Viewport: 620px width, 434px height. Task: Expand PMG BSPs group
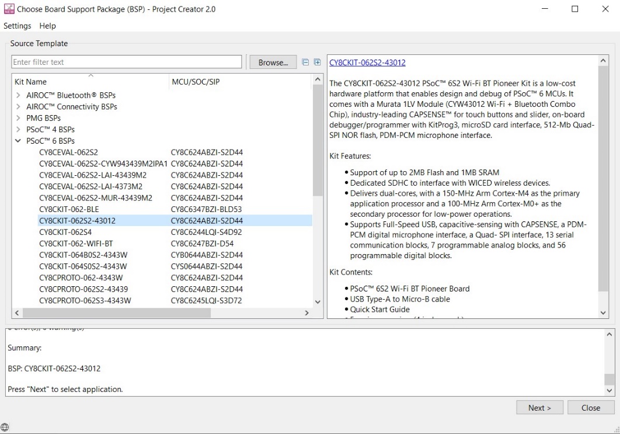click(x=18, y=119)
